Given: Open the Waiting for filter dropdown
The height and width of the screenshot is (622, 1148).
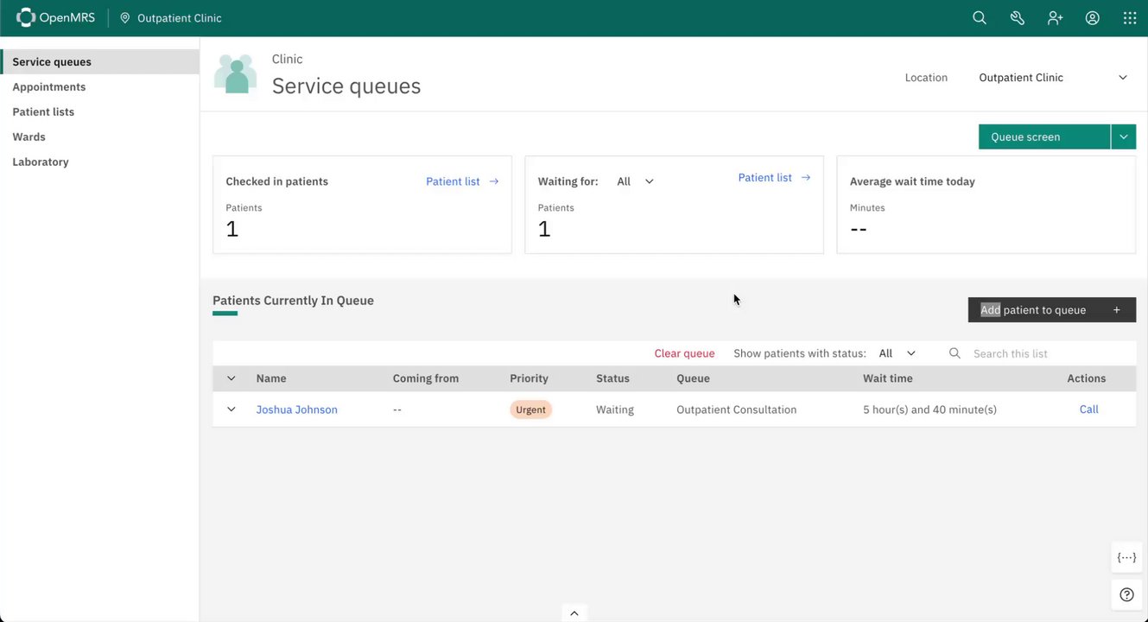Looking at the screenshot, I should pos(636,181).
